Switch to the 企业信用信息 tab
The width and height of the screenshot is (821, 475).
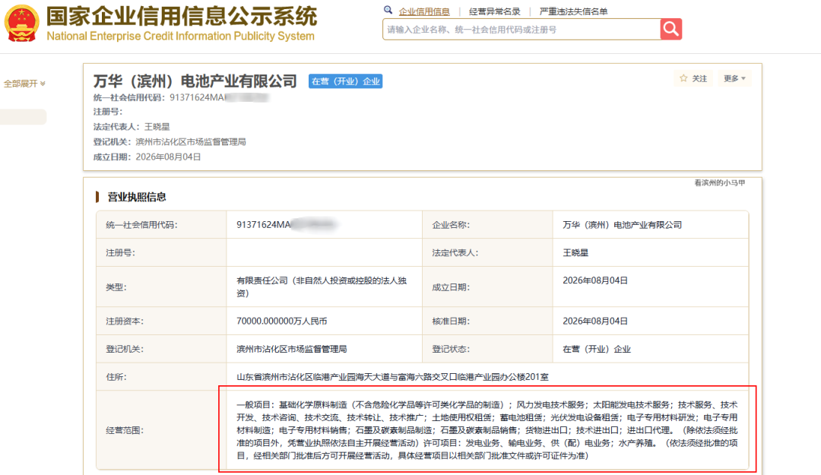[424, 11]
